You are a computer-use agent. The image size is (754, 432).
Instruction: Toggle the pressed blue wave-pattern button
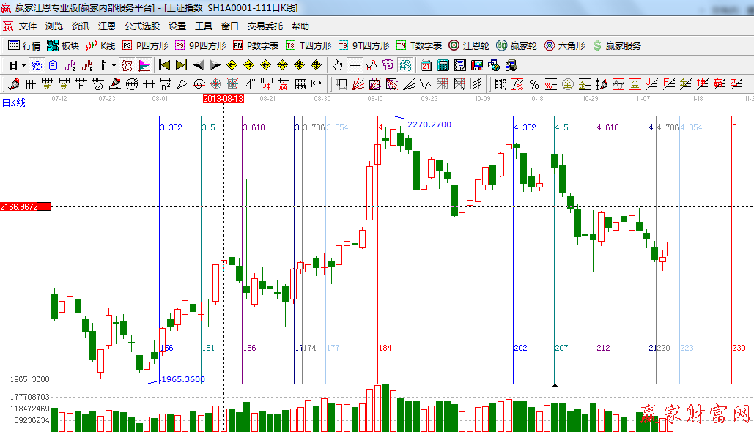[37, 65]
